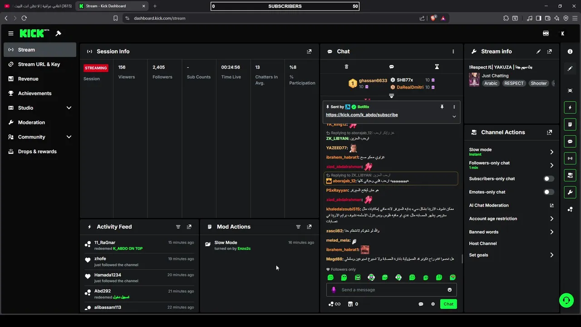The width and height of the screenshot is (581, 327).
Task: Toggle Subscribers-only chat switch
Action: (x=549, y=178)
